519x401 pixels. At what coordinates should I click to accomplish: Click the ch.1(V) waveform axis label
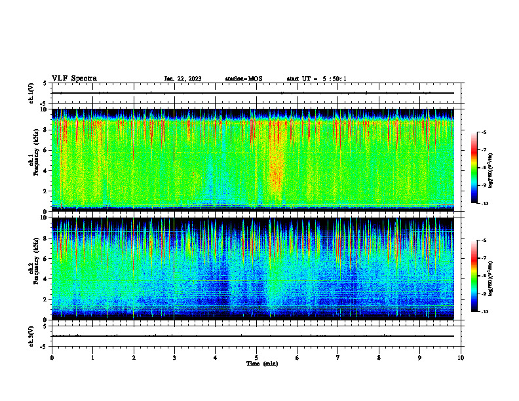click(x=31, y=93)
